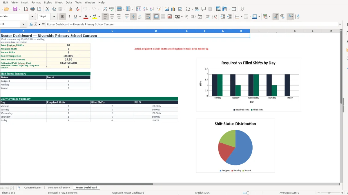Image resolution: width=348 pixels, height=195 pixels.
Task: Click the Format as Percent icon
Action: 186,17
